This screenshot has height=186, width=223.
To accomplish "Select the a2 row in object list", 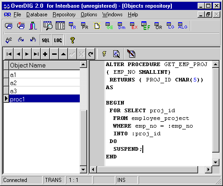I will point(44,83).
